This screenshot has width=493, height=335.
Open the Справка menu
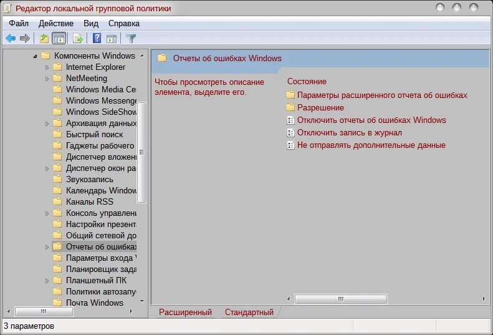pos(124,24)
